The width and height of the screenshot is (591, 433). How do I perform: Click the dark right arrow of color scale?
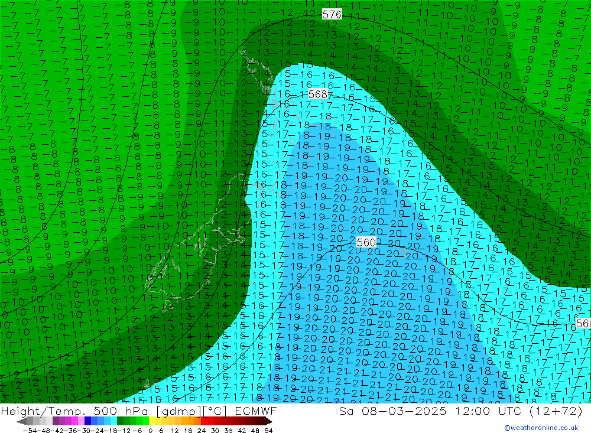(268, 422)
